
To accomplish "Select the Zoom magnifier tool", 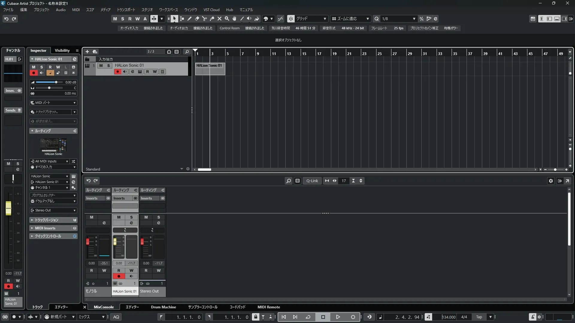I will (x=227, y=19).
